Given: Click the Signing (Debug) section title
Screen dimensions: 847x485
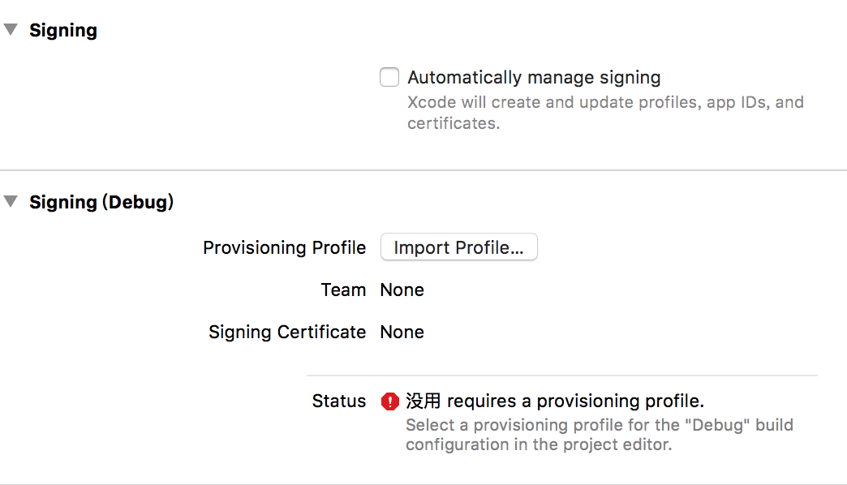Looking at the screenshot, I should (101, 201).
